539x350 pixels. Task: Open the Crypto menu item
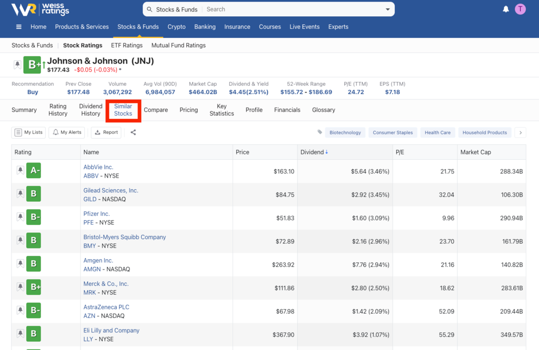point(176,27)
